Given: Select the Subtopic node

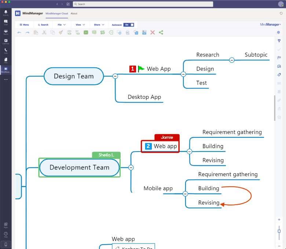Looking at the screenshot, I should (x=256, y=55).
